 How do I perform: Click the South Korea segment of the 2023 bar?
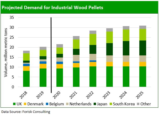[109, 37]
